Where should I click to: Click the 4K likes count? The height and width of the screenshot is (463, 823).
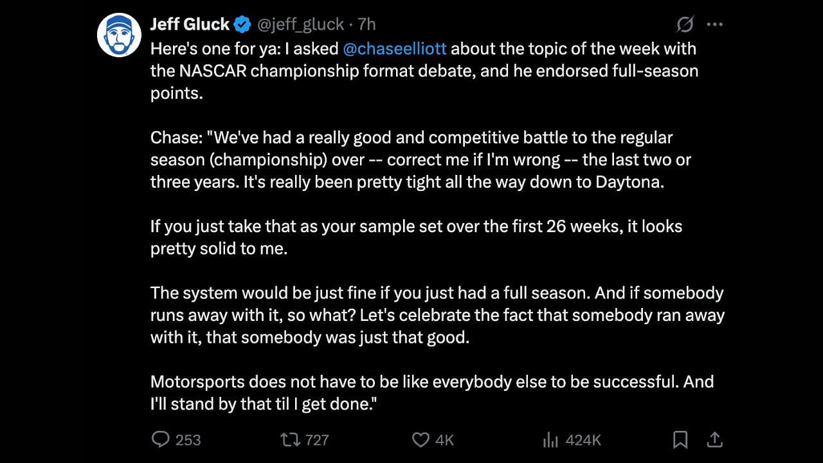click(x=444, y=440)
